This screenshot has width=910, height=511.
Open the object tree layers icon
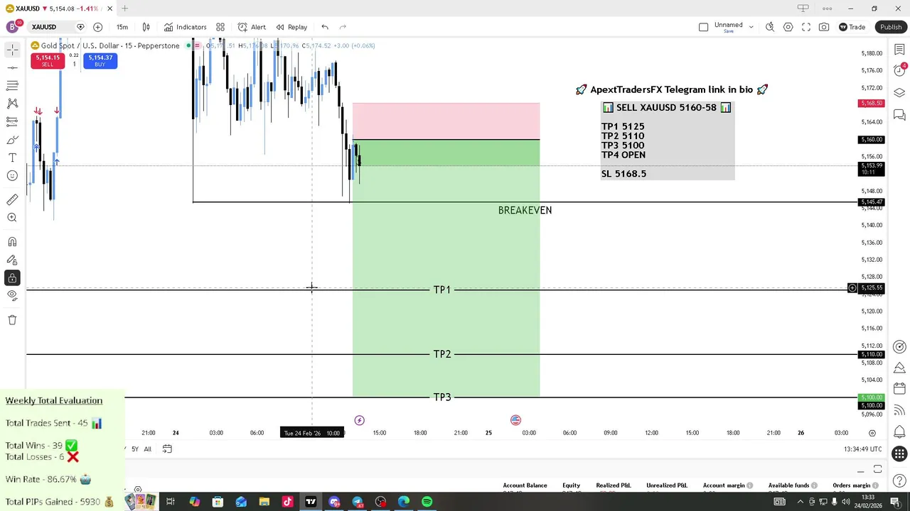point(899,93)
